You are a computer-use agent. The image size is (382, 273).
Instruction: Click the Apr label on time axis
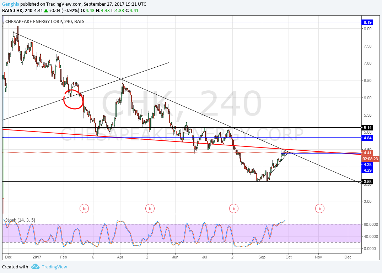point(120,257)
